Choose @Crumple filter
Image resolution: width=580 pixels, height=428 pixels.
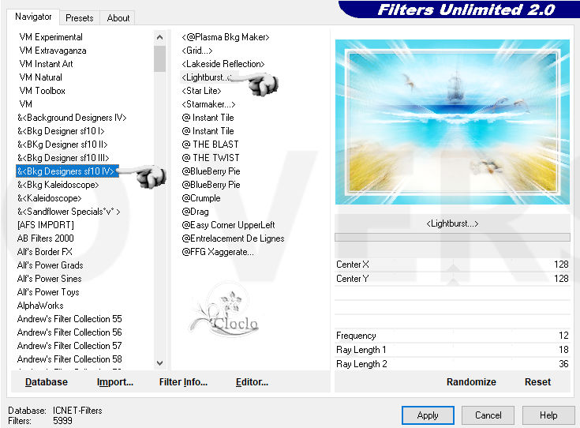tap(201, 198)
